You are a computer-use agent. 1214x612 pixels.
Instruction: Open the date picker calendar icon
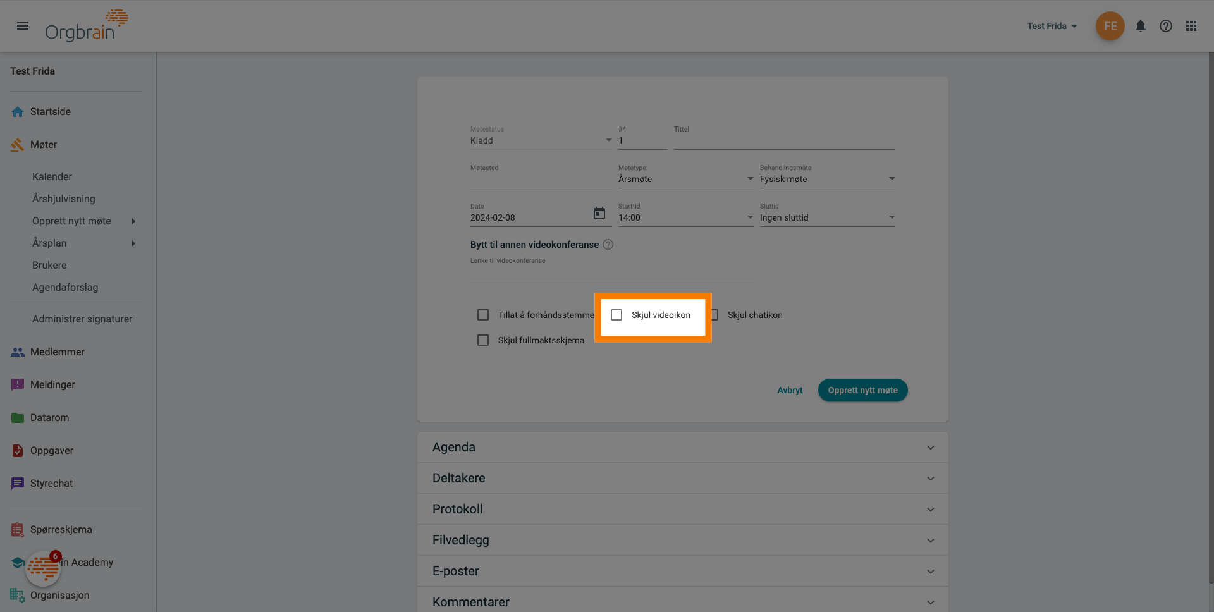coord(599,213)
